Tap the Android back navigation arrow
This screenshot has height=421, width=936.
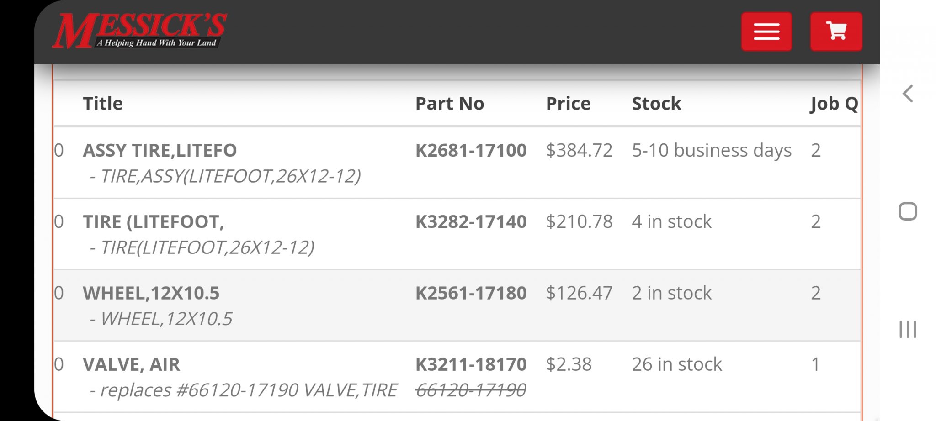click(x=908, y=94)
